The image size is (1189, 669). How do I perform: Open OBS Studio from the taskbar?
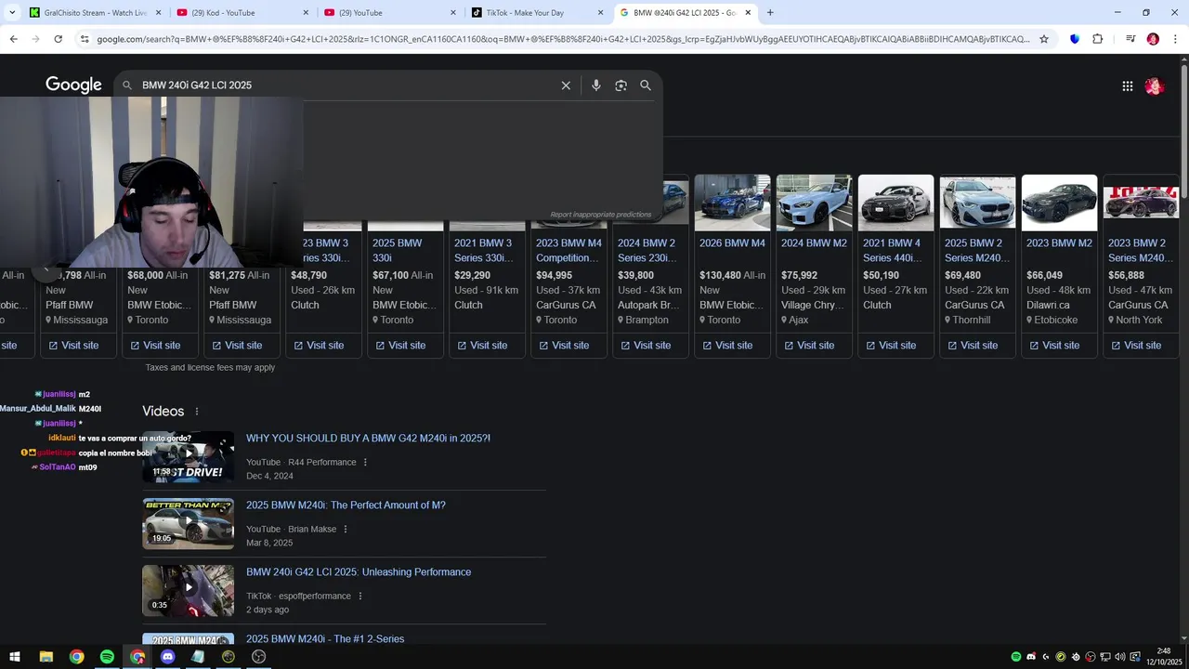click(259, 657)
